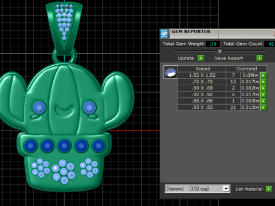Select the .88 X .88 size cell
The image size is (275, 206).
click(x=202, y=101)
